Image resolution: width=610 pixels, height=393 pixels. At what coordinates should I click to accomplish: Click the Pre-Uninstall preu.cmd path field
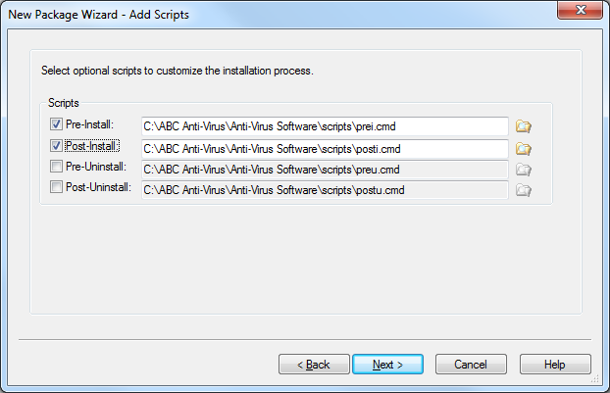click(x=325, y=170)
